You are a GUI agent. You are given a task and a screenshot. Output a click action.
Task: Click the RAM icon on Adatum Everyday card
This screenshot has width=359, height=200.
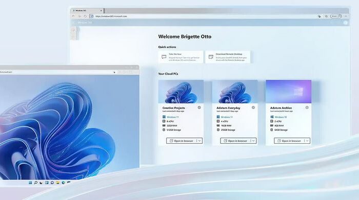pyautogui.click(x=218, y=125)
